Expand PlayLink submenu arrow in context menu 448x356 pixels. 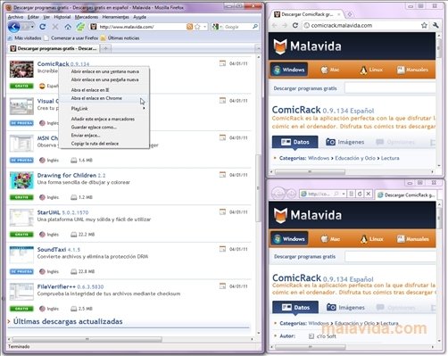point(144,109)
